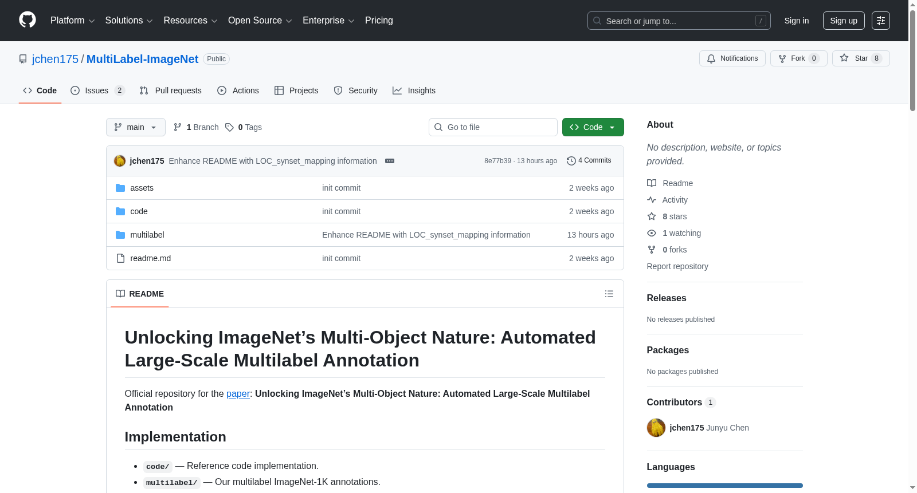Viewport: 917px width, 493px height.
Task: Click the multilabel folder icon
Action: tap(120, 235)
